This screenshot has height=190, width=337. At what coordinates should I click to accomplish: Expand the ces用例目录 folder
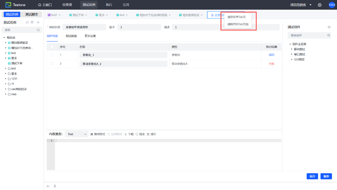(6, 89)
